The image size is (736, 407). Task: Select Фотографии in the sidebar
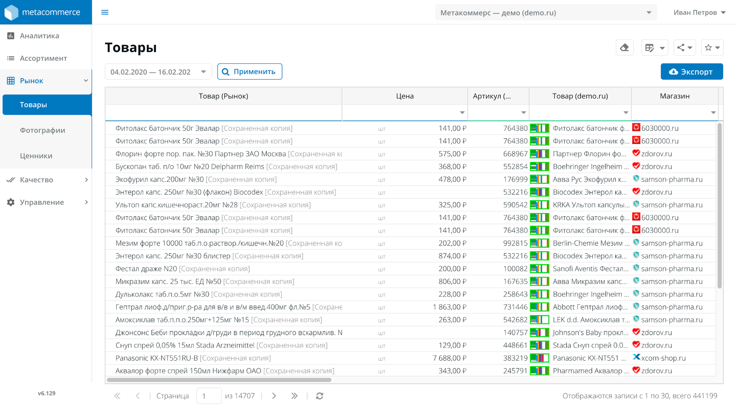(x=42, y=130)
